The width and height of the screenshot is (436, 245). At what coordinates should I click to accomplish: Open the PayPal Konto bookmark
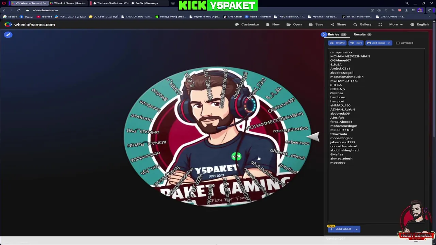204,17
